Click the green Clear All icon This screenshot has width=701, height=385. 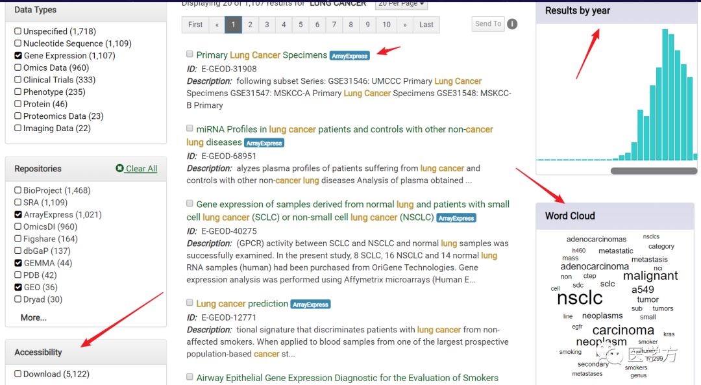(x=119, y=168)
